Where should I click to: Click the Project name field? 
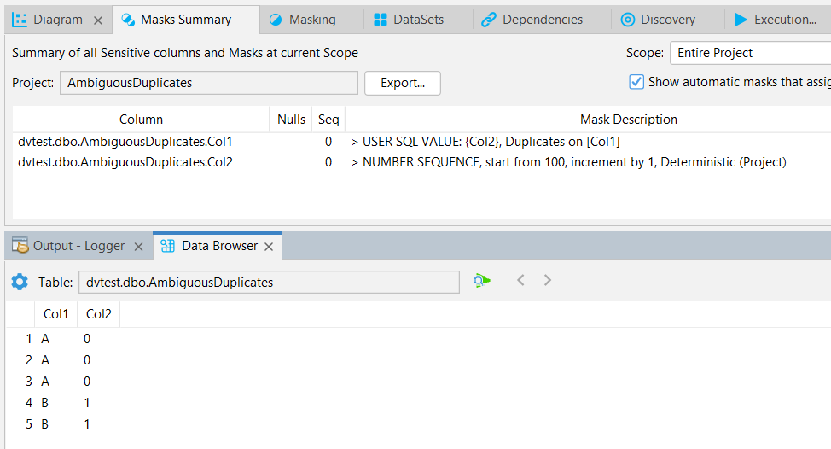209,83
